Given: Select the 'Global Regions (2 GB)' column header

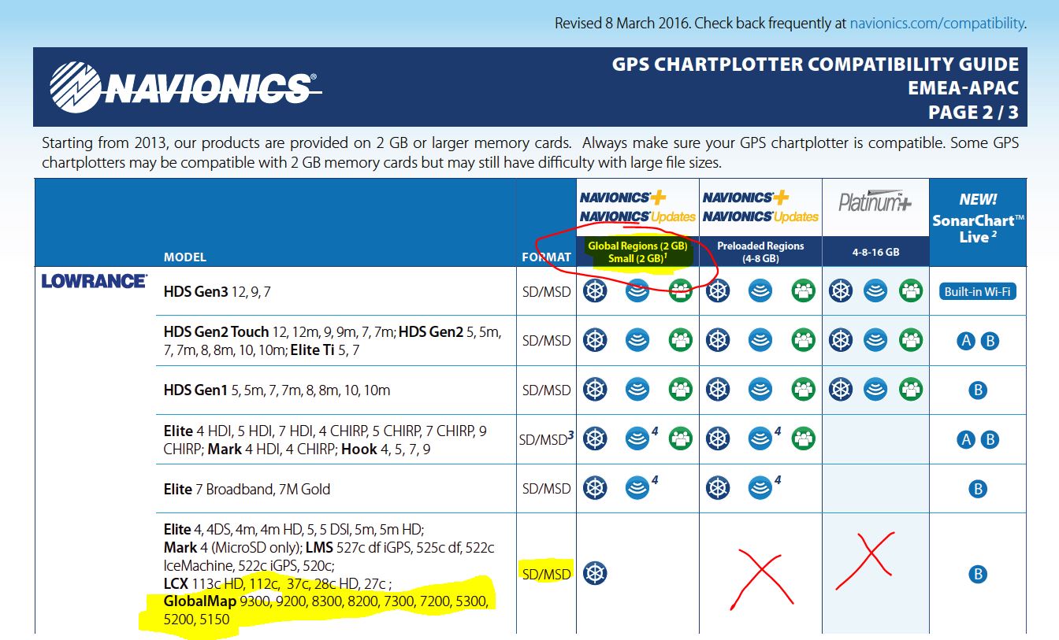Looking at the screenshot, I should click(x=637, y=252).
